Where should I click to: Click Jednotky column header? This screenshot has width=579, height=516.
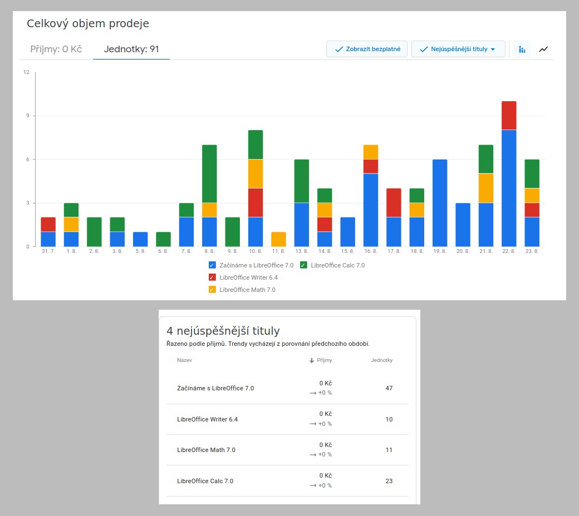click(x=382, y=360)
